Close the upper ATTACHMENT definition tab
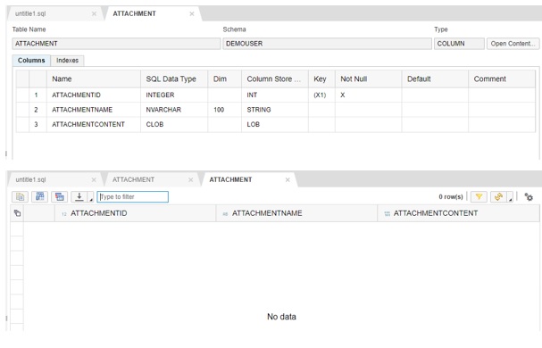Screen dimensions: 542x348 (x=192, y=13)
